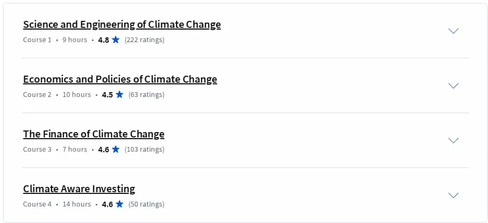
Task: Click the star icon in the Course 3 row
Action: pos(116,149)
